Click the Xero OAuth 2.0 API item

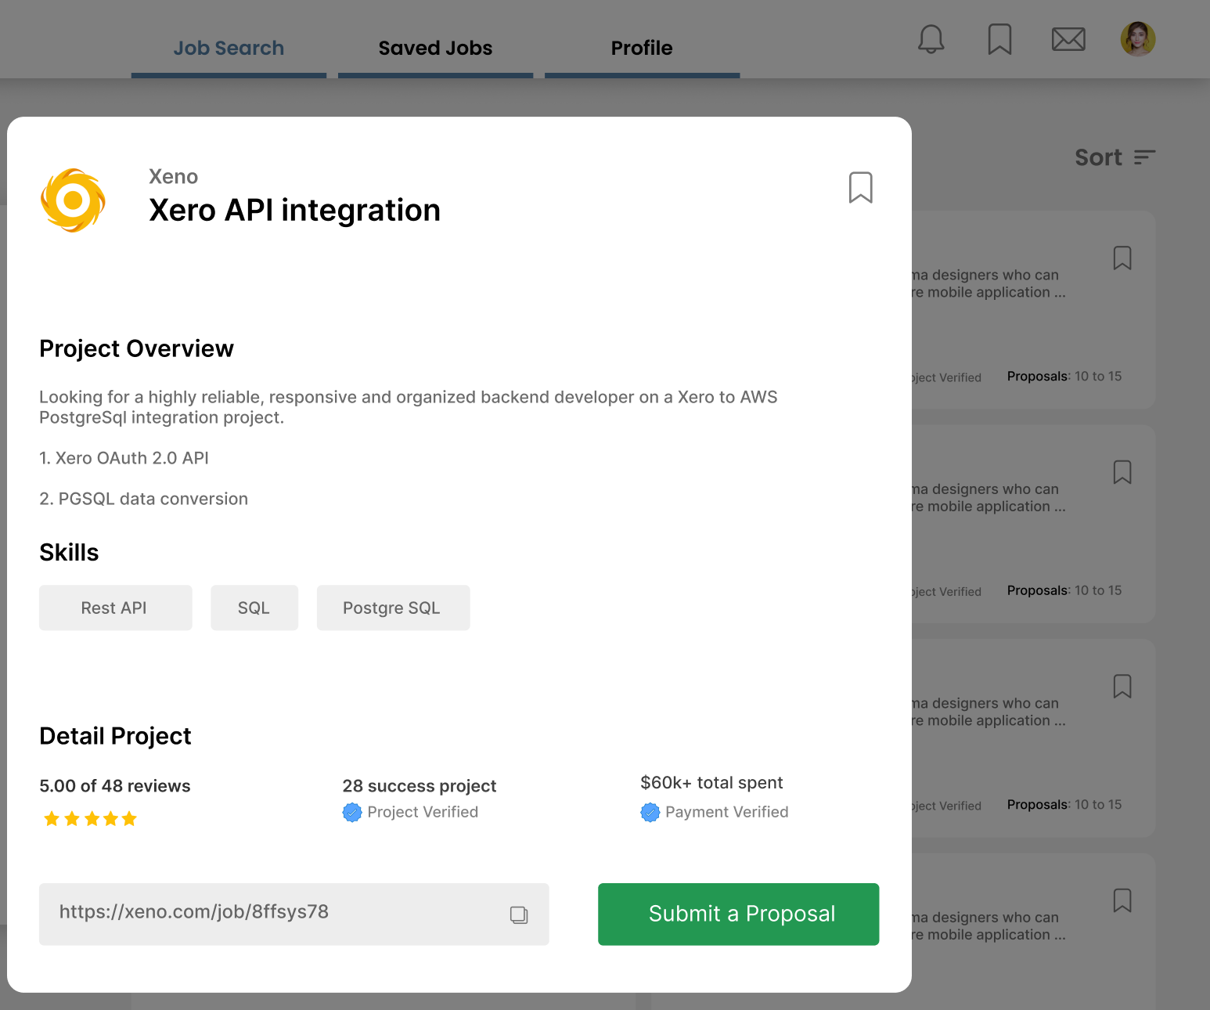(124, 458)
